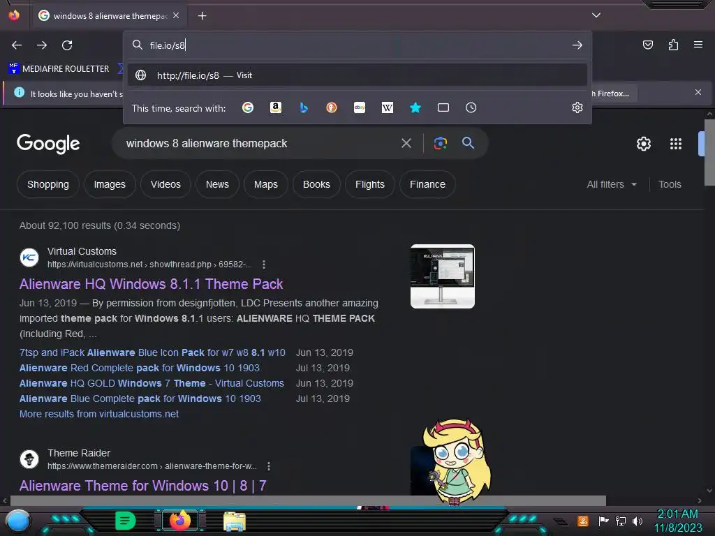Switch to the Maps filter
This screenshot has height=536, width=715.
tap(266, 184)
